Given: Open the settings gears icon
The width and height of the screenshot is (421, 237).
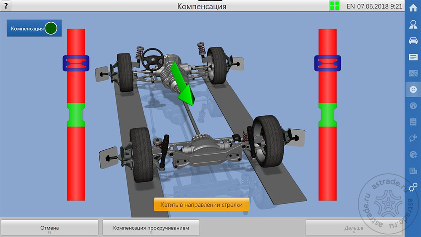Looking at the screenshot, I should click(413, 187).
